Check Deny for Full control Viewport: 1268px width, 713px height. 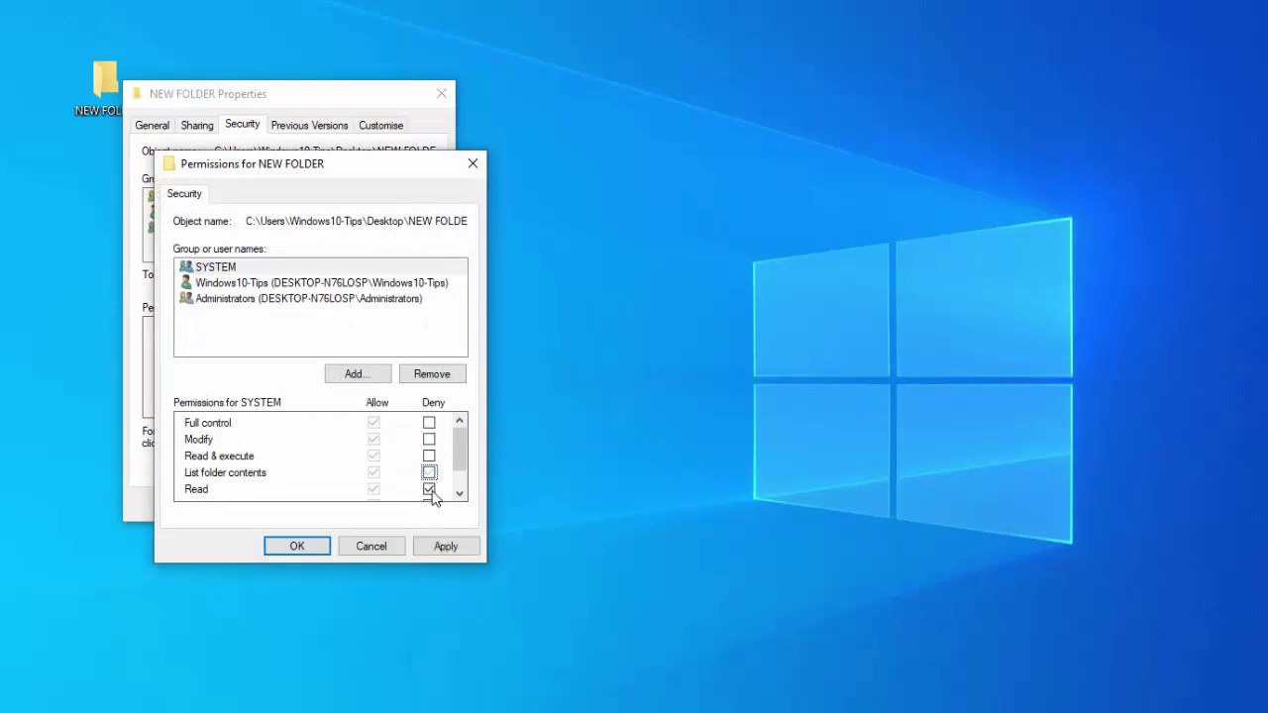tap(429, 423)
